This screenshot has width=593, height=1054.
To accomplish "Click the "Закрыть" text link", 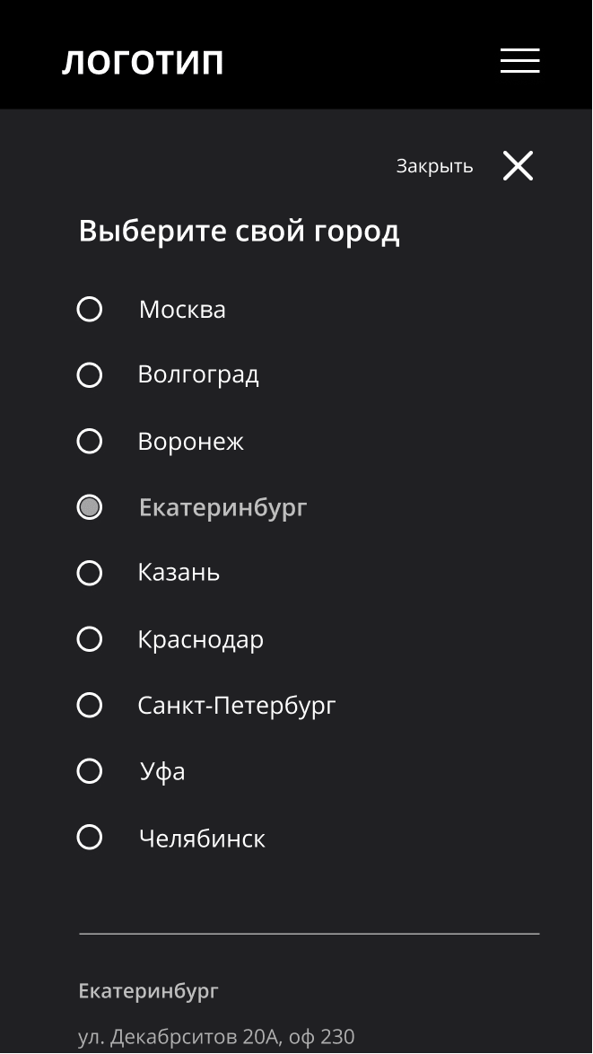I will pyautogui.click(x=434, y=166).
